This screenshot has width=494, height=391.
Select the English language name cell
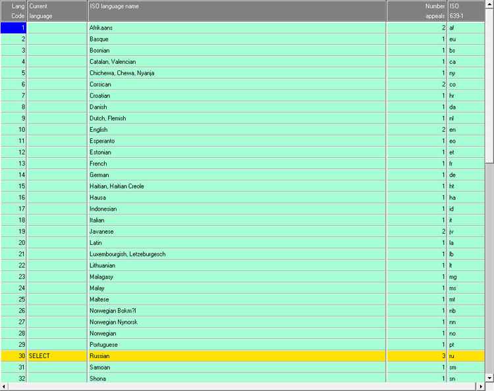tap(236, 130)
